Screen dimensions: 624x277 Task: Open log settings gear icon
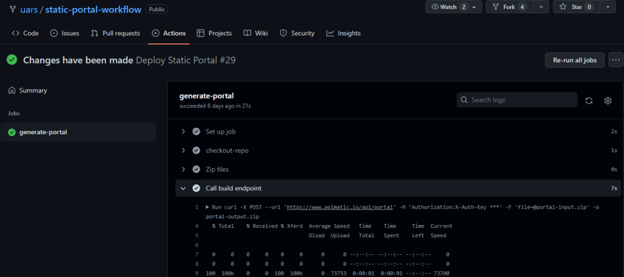click(x=608, y=101)
